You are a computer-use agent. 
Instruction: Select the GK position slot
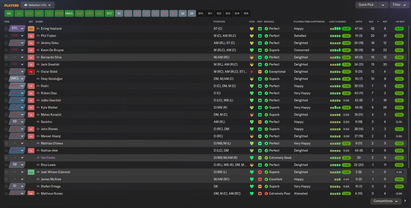click(x=9, y=13)
